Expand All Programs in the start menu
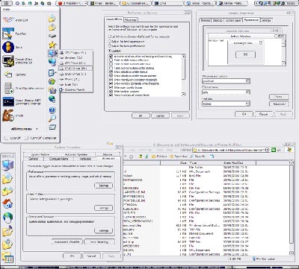This screenshot has width=299, height=269. pyautogui.click(x=24, y=129)
